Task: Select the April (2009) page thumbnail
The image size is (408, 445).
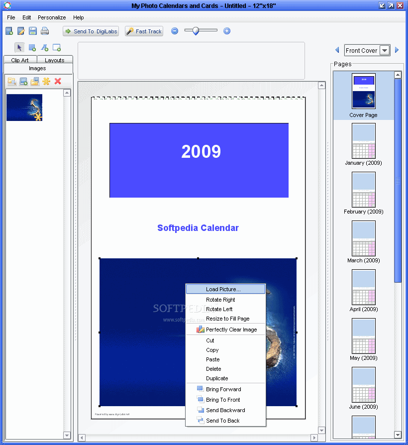Action: click(363, 287)
